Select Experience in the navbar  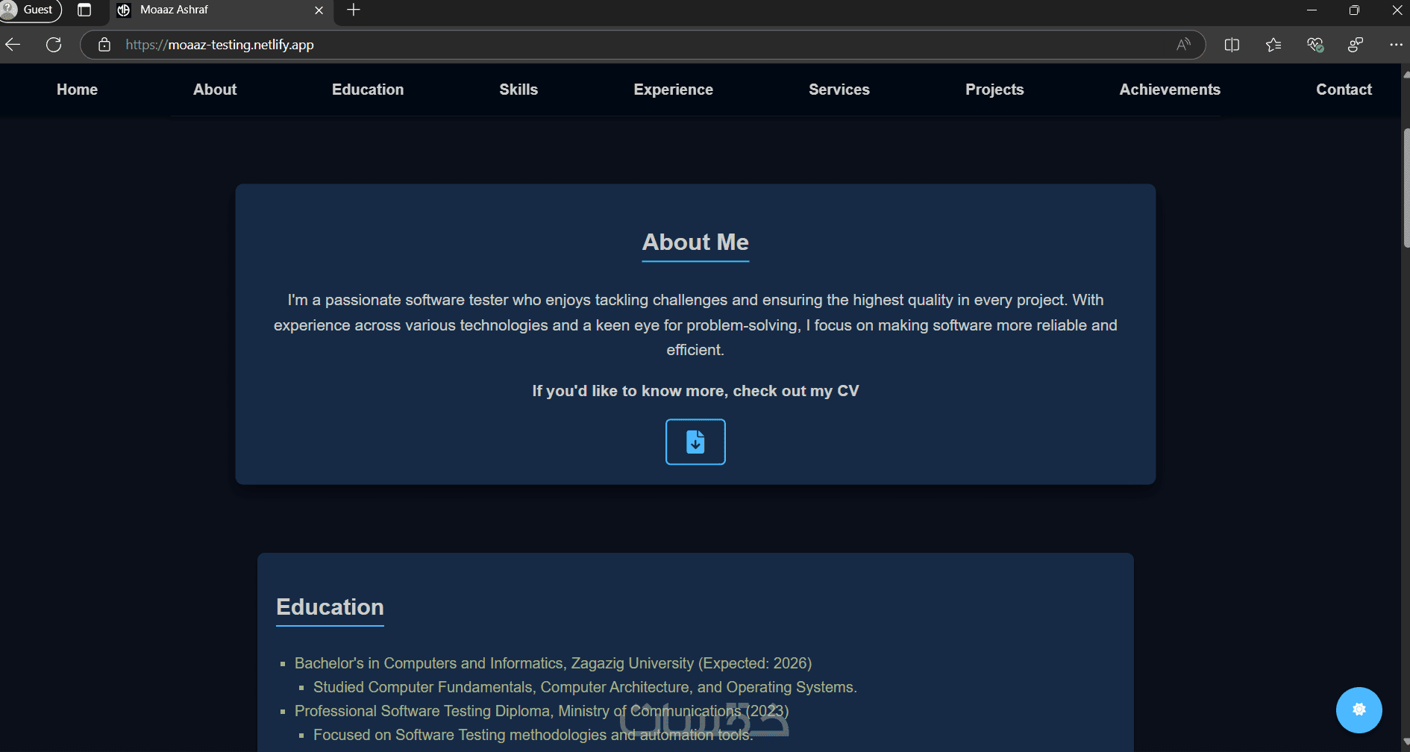tap(673, 90)
